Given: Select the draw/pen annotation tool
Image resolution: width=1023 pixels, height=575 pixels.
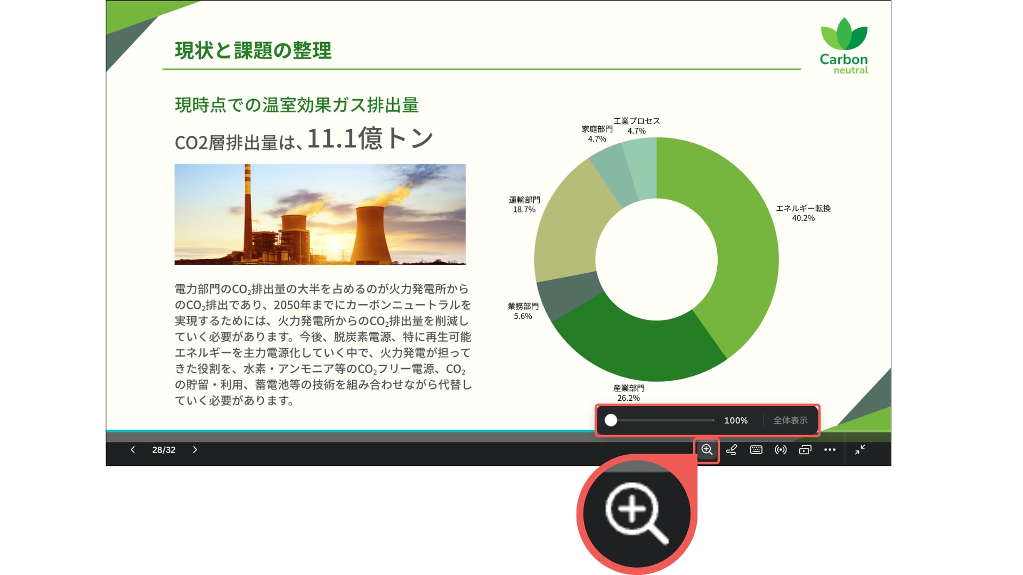Looking at the screenshot, I should coord(732,450).
